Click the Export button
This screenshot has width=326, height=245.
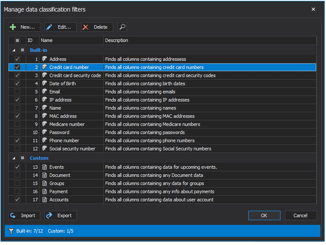click(60, 215)
